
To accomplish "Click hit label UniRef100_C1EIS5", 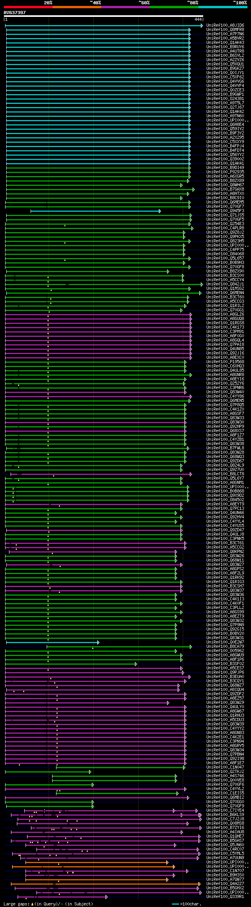I will [225, 793].
